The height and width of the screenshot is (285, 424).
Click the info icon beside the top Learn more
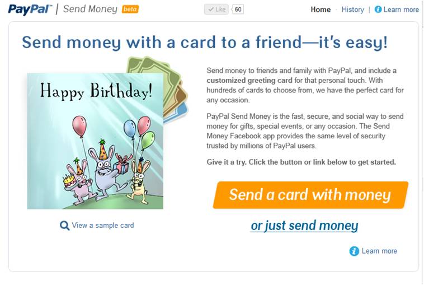[x=378, y=10]
